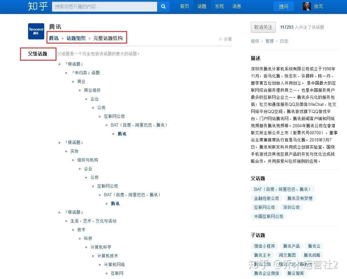347x279 pixels.
Task: Click the 取消关注 button
Action: [263, 27]
